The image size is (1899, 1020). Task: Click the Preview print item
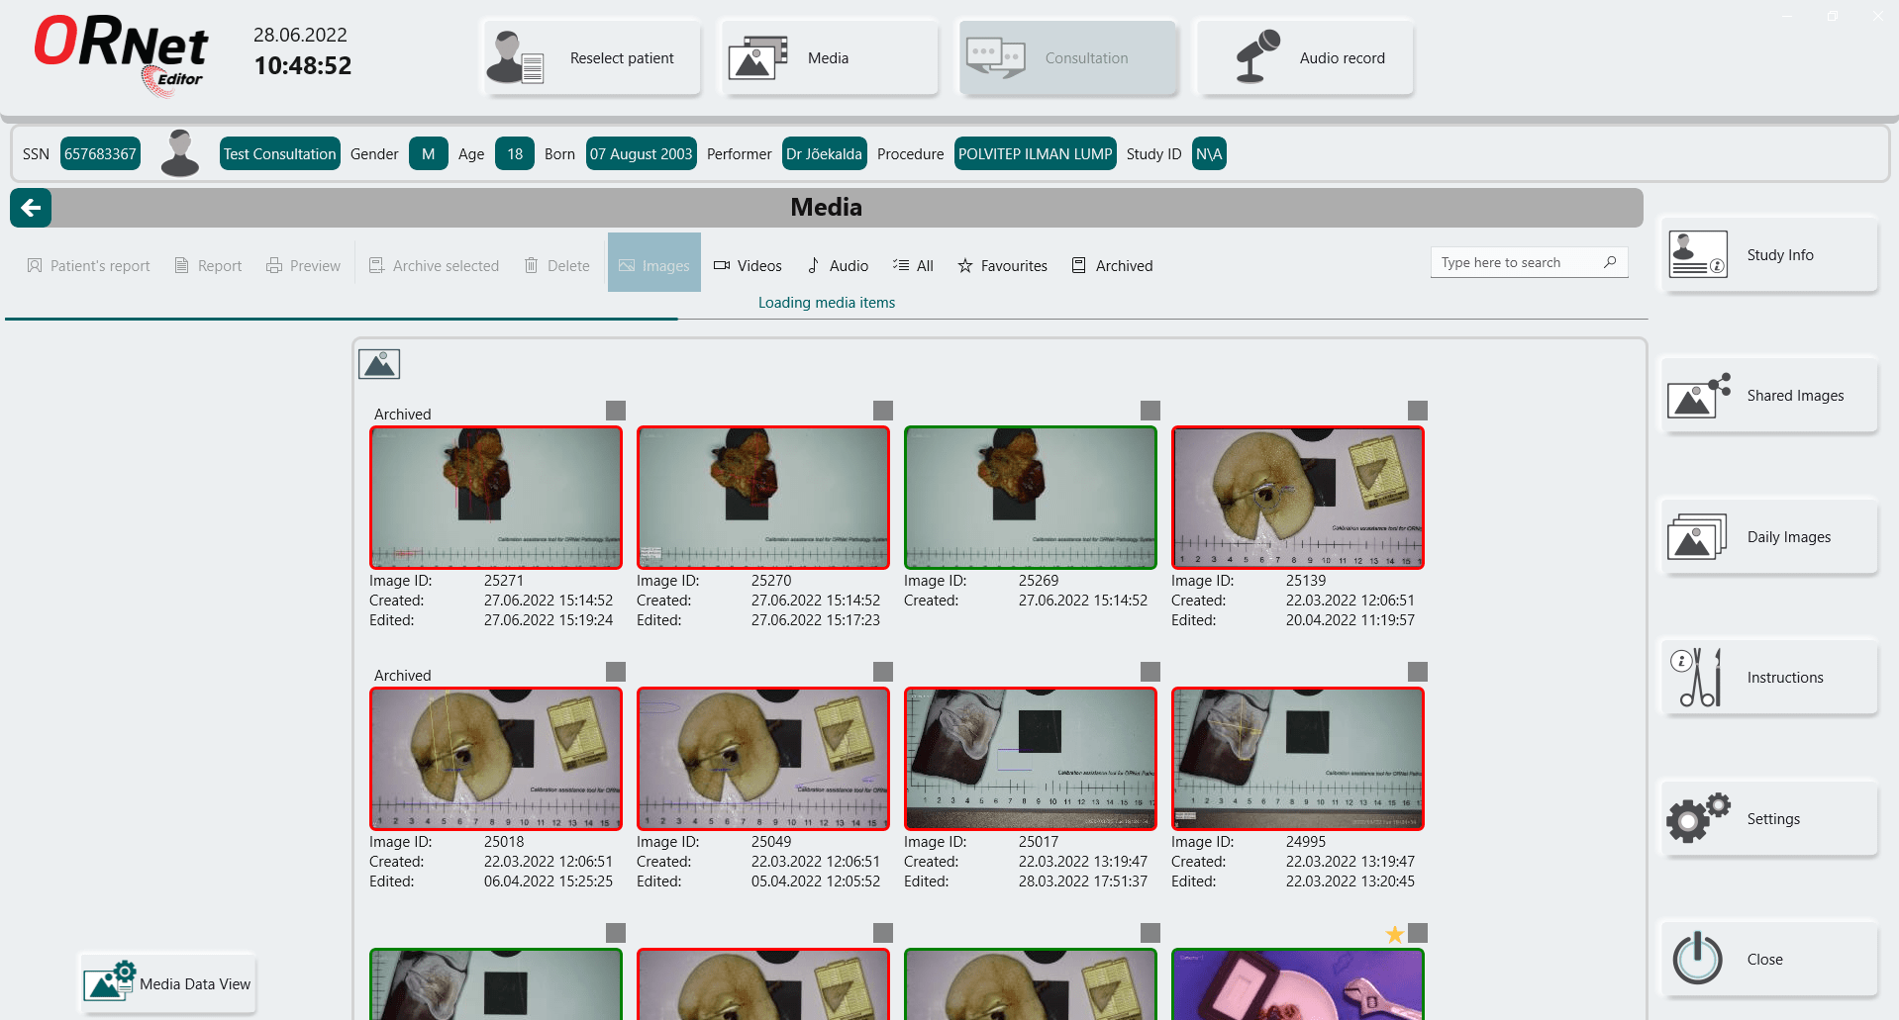tap(303, 265)
